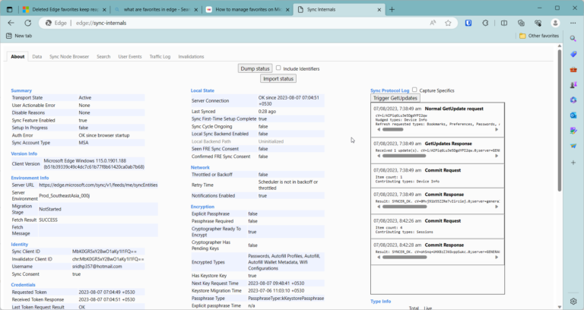This screenshot has width=584, height=310.
Task: Open Other favorites folder
Action: (x=539, y=36)
